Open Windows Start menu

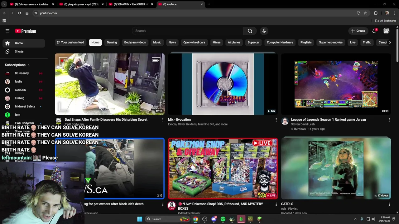pyautogui.click(x=140, y=219)
